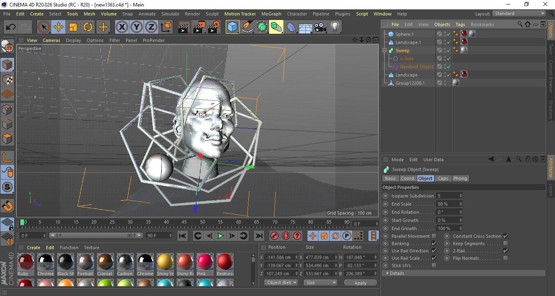555x296 pixels.
Task: Add a Cube primitive object
Action: click(232, 27)
